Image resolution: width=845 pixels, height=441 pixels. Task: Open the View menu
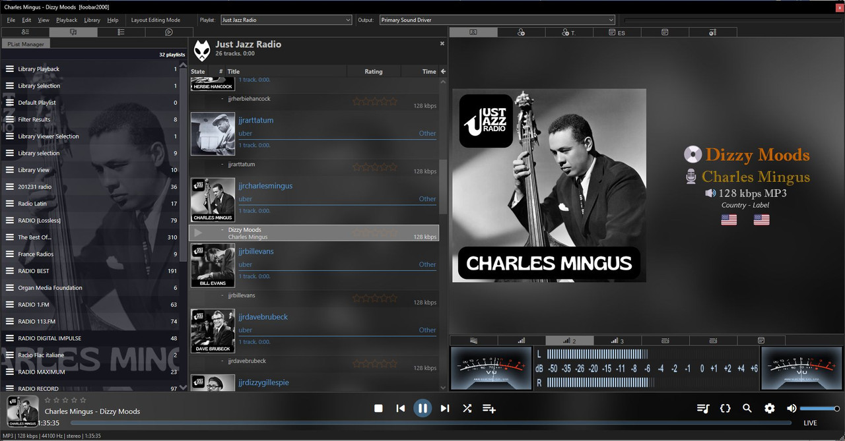(x=44, y=20)
